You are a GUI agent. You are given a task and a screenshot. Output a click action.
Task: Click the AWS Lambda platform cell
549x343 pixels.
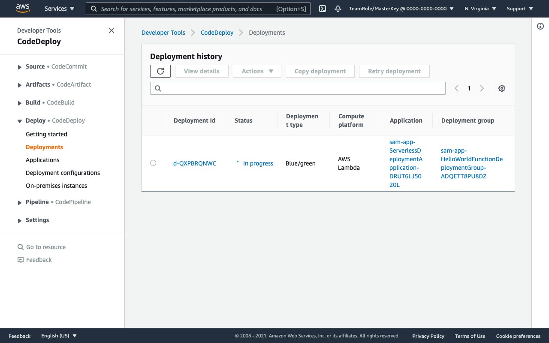[349, 163]
